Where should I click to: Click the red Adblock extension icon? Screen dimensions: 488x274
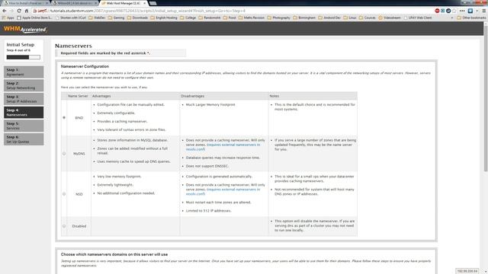coord(437,11)
